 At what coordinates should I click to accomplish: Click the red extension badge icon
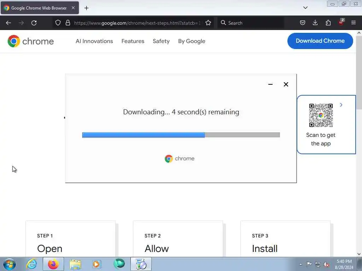pyautogui.click(x=341, y=22)
